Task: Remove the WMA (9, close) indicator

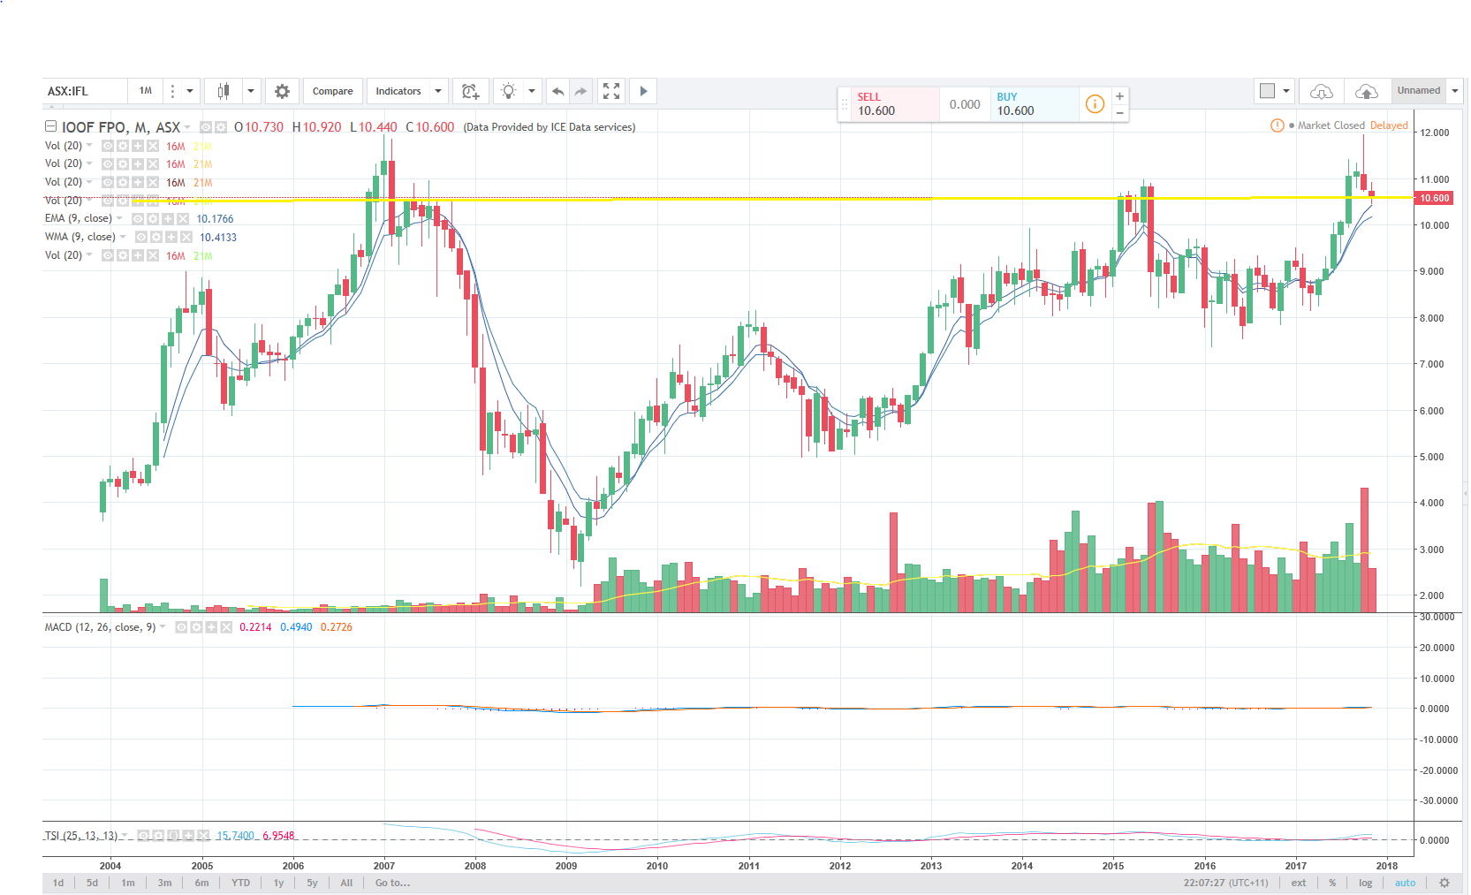Action: (186, 238)
